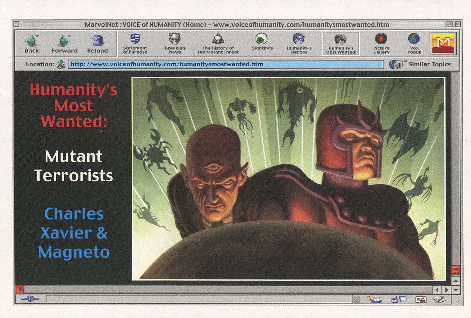
Task: Open the Vox Populi page
Action: pyautogui.click(x=414, y=43)
